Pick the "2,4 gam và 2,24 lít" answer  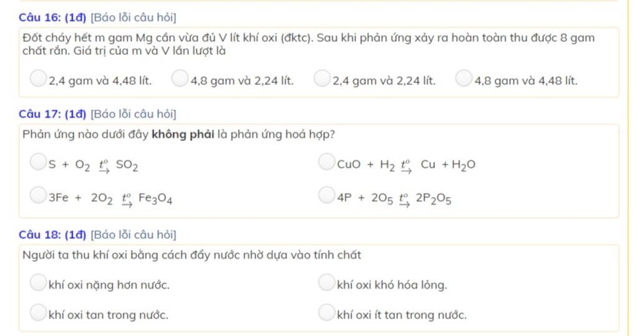(x=322, y=79)
